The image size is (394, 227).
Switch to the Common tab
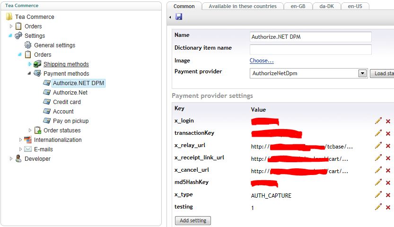[x=184, y=6]
